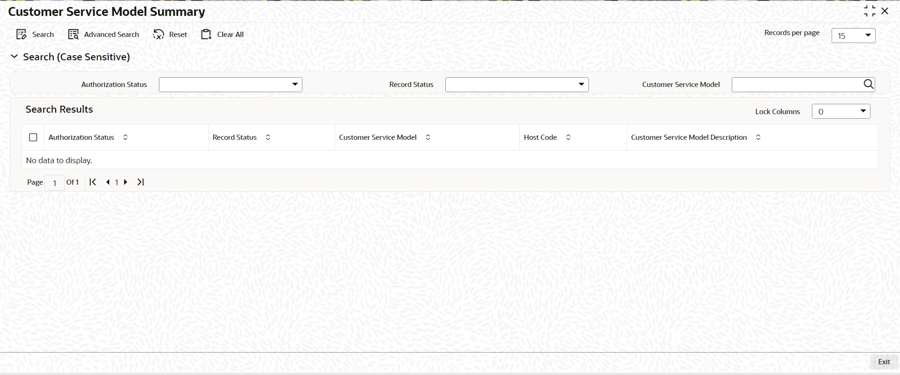Sort by Customer Service Model Description column
Viewport: 900px width, 375px height.
point(758,137)
